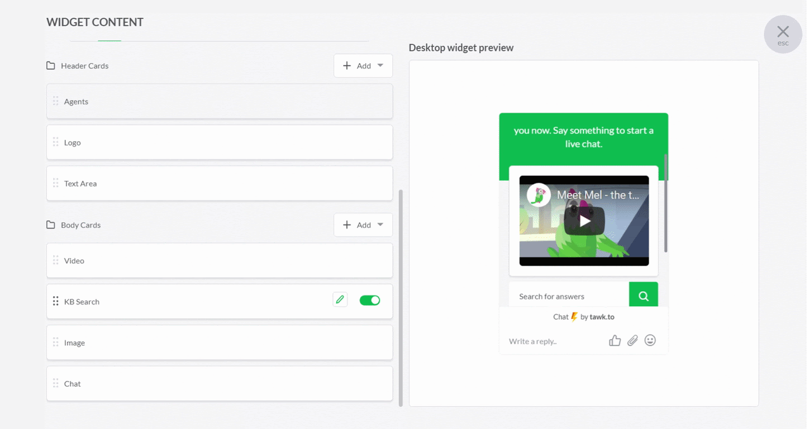Image resolution: width=807 pixels, height=429 pixels.
Task: Disable the KB Search card toggle
Action: click(x=370, y=301)
